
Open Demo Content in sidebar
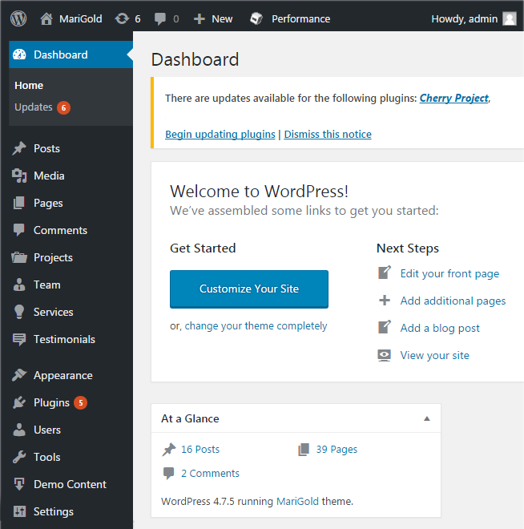point(71,484)
